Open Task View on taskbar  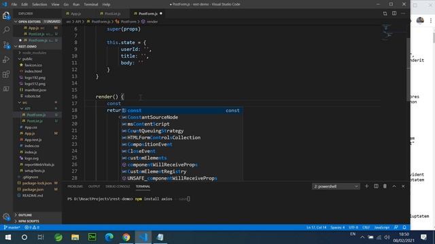[x=41, y=237]
